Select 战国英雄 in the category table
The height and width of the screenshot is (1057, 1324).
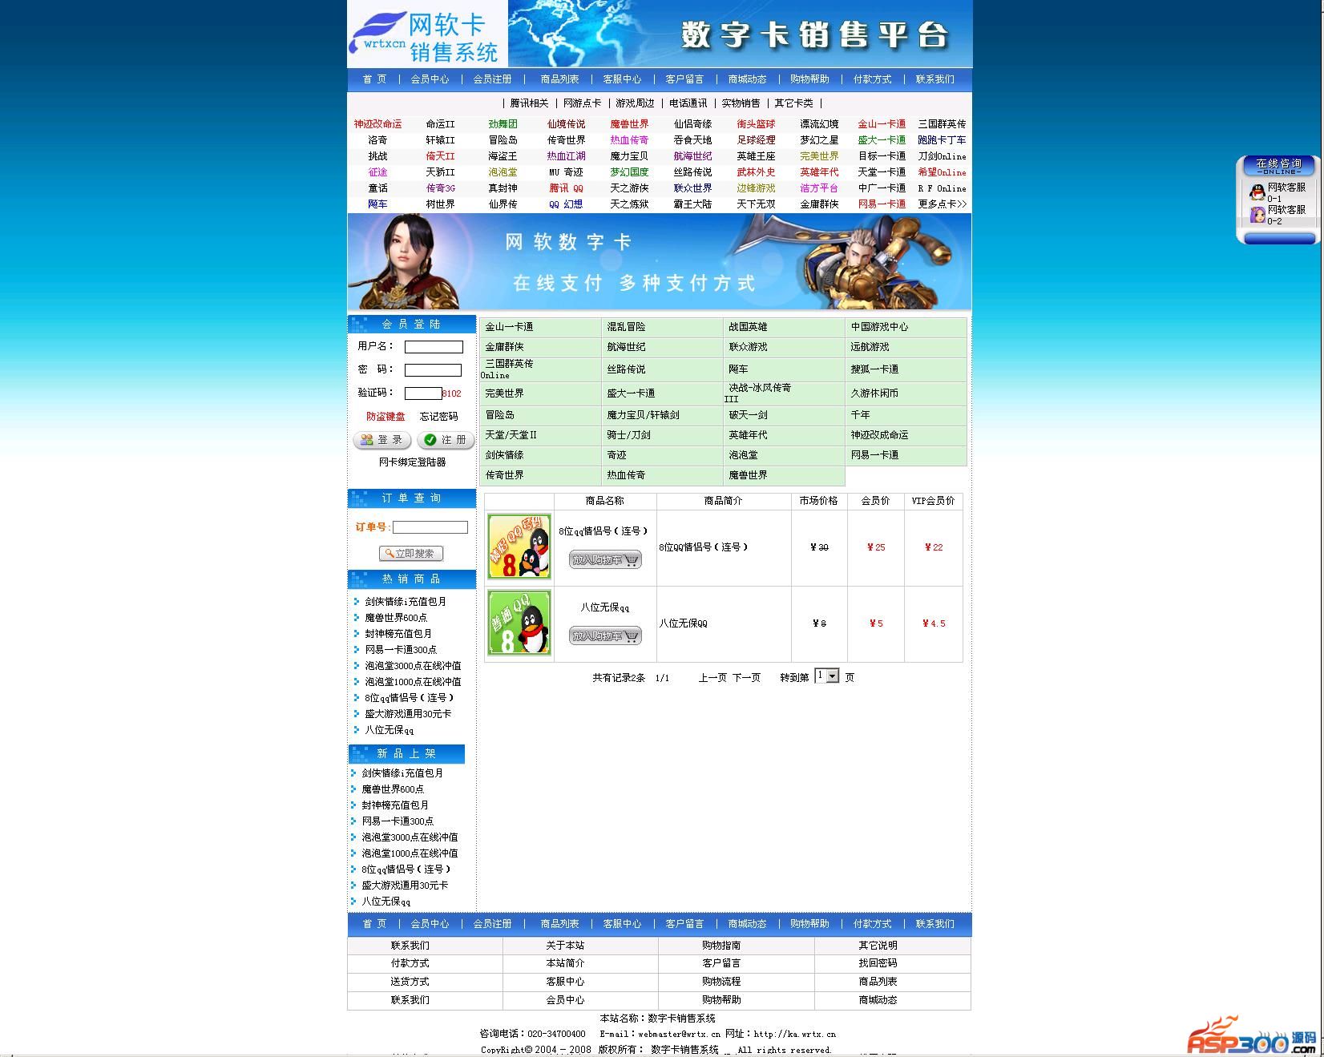(x=748, y=327)
